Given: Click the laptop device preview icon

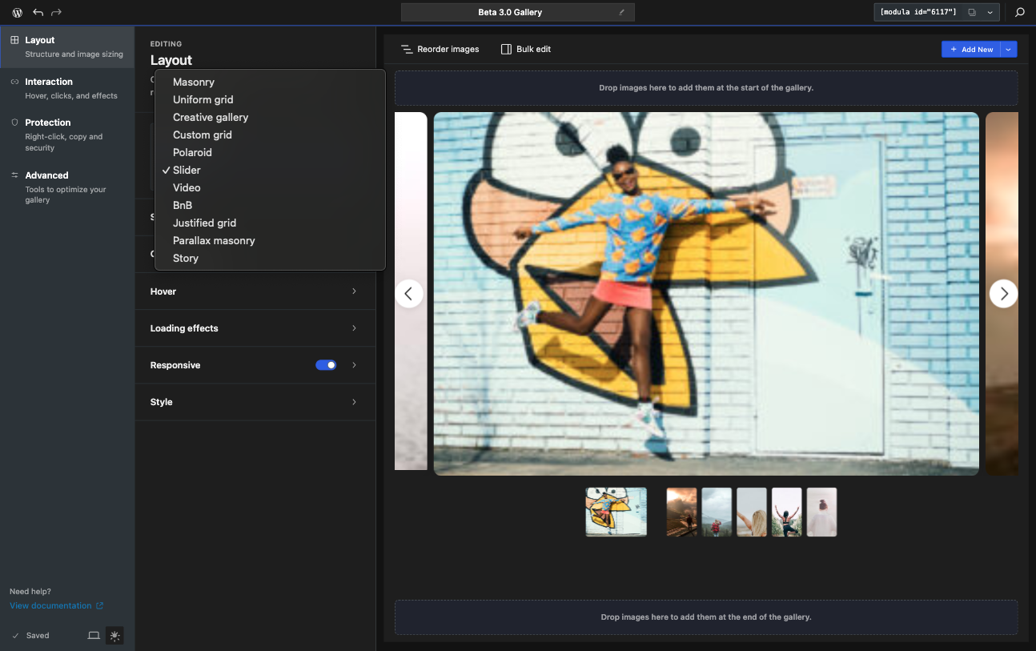Looking at the screenshot, I should pos(94,636).
